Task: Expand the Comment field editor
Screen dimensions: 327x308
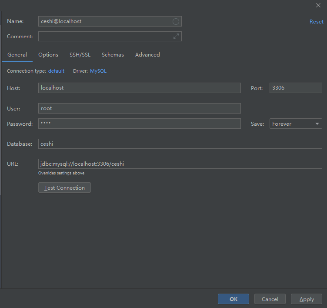Action: (x=176, y=37)
